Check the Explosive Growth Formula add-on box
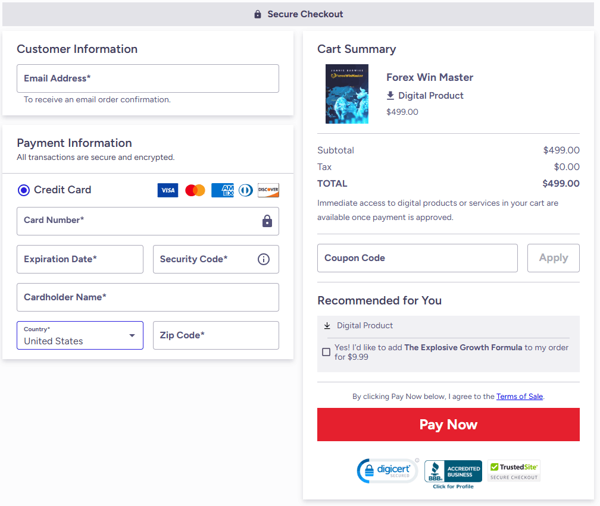The width and height of the screenshot is (600, 506). click(326, 352)
